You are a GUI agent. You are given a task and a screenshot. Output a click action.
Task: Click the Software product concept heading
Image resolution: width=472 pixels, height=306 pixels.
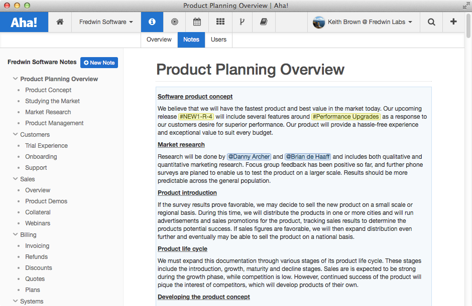coord(195,97)
